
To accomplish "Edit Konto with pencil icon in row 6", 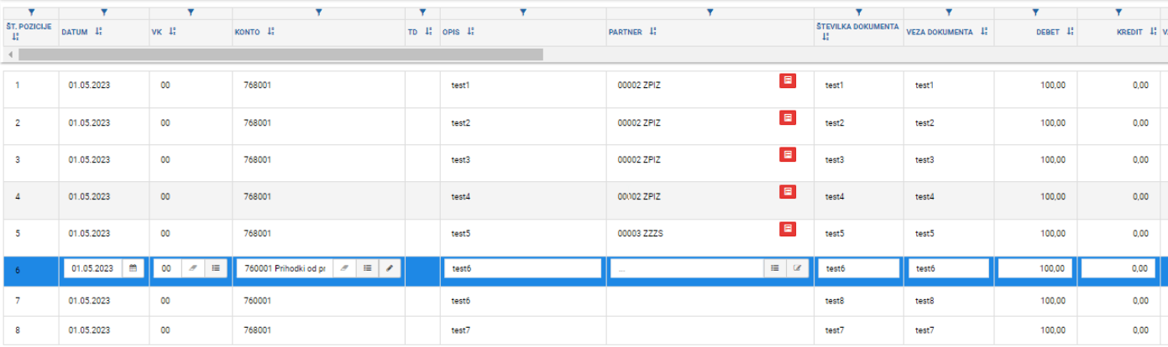I will pyautogui.click(x=390, y=268).
